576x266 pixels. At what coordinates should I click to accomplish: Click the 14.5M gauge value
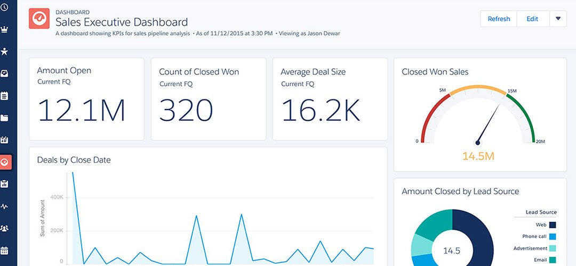tap(478, 156)
